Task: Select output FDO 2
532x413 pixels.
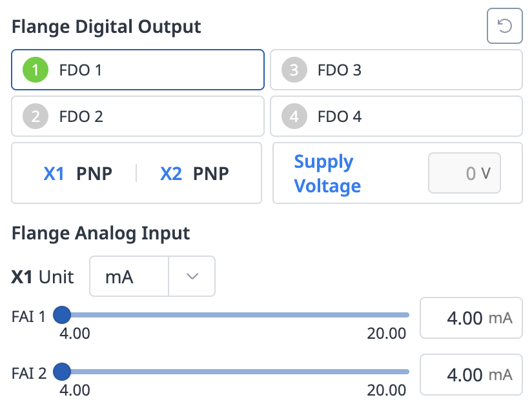Action: pyautogui.click(x=137, y=116)
